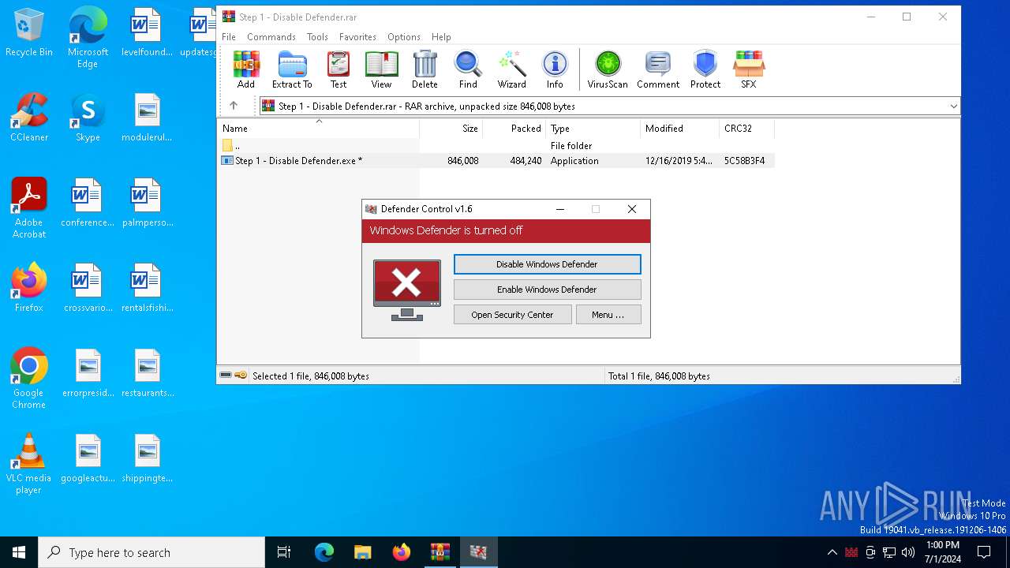Sort by the Modified column header
Screen dimensions: 1010x568
click(679, 129)
